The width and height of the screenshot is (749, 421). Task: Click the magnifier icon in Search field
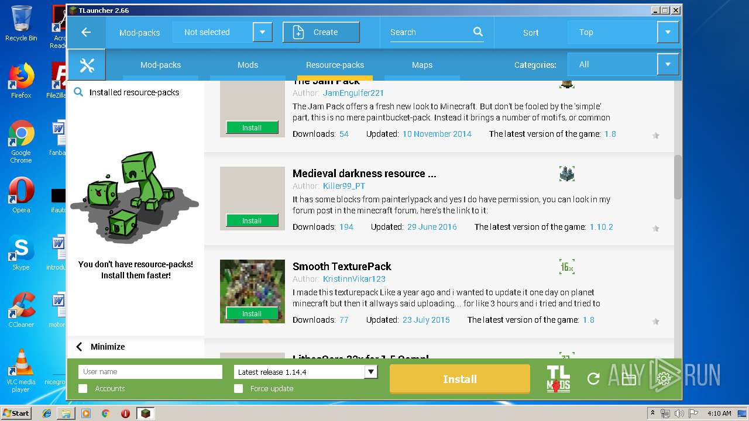click(x=478, y=32)
